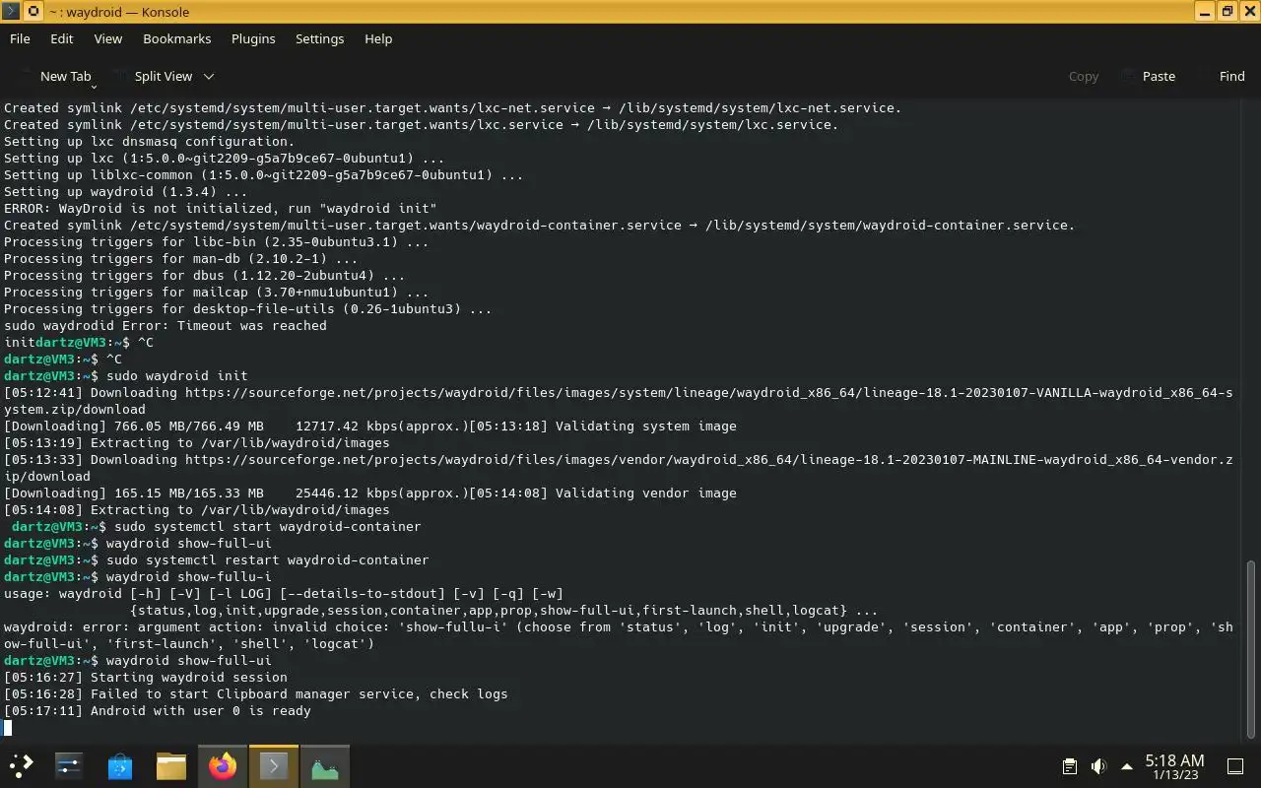The height and width of the screenshot is (788, 1261).
Task: Minimize the Konsole window
Action: (x=1206, y=12)
